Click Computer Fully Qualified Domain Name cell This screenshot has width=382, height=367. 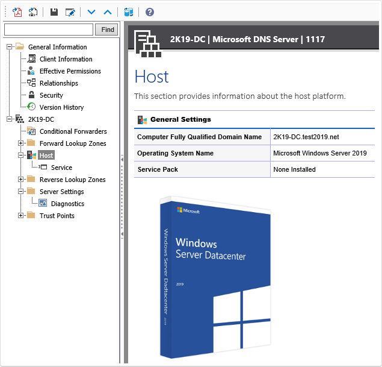[x=202, y=137]
